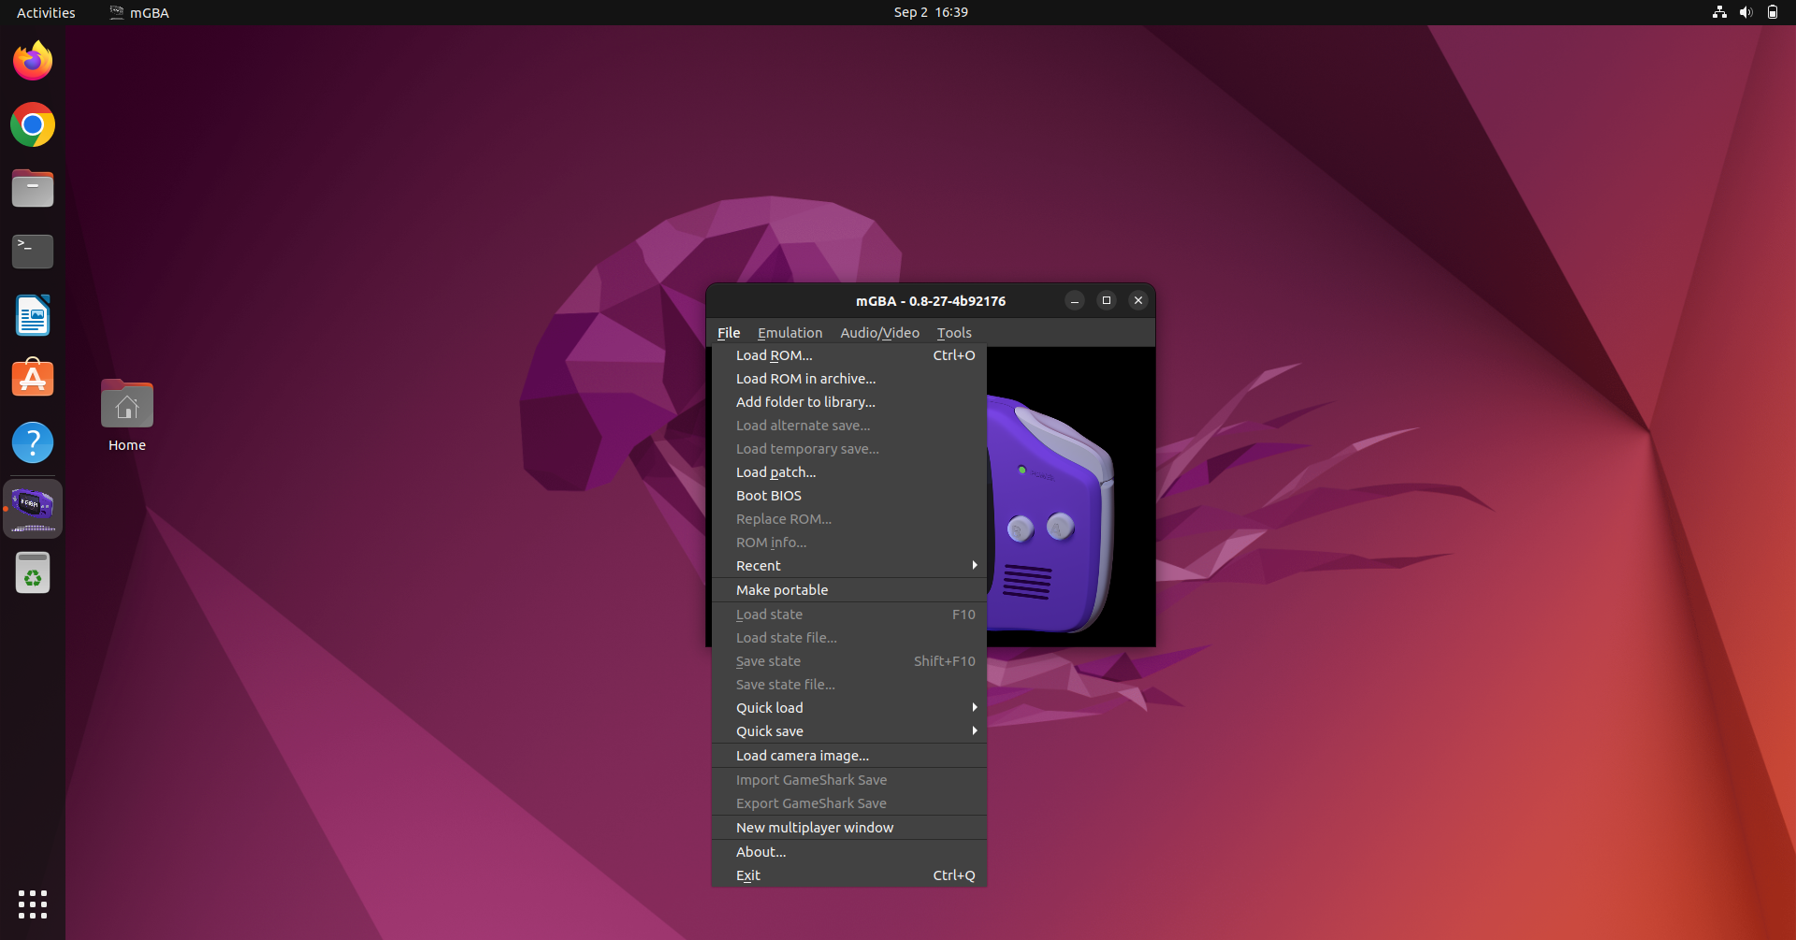Open Firefox from the dock
The image size is (1796, 940).
tap(32, 60)
